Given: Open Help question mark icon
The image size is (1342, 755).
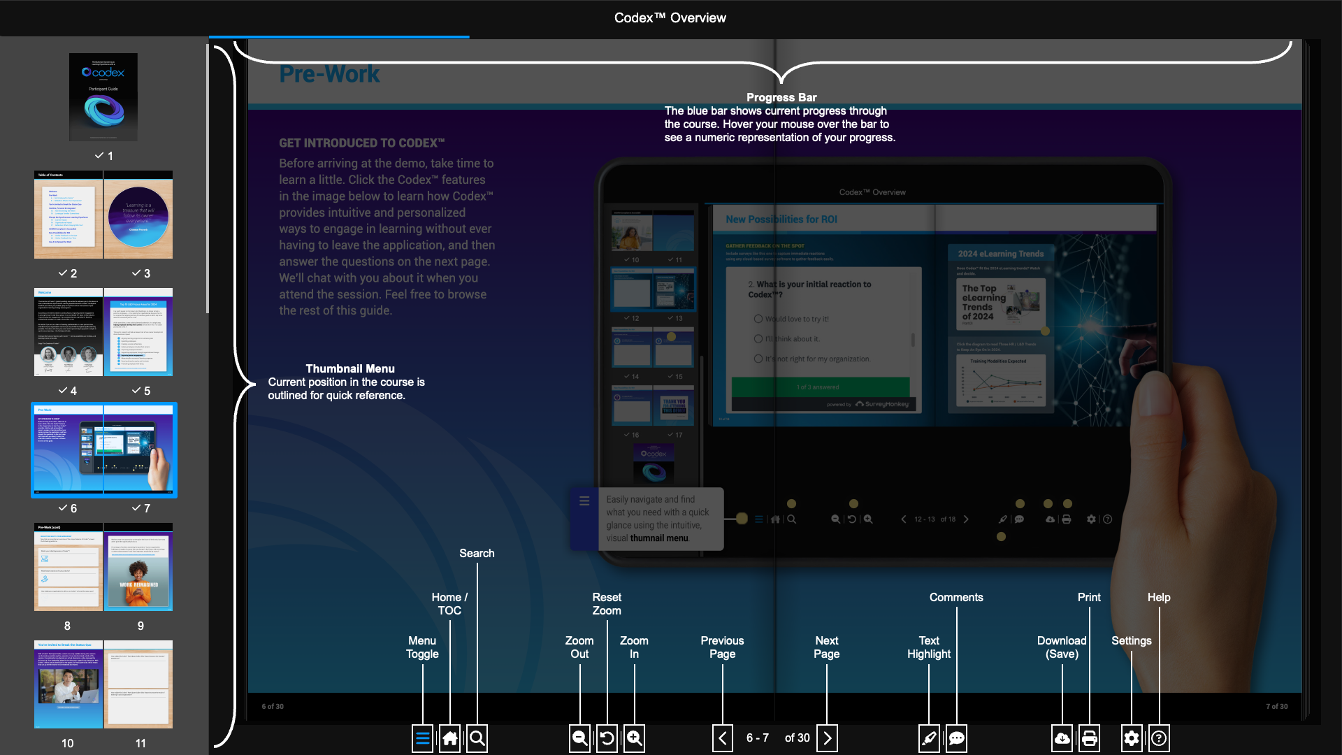Looking at the screenshot, I should [x=1159, y=738].
